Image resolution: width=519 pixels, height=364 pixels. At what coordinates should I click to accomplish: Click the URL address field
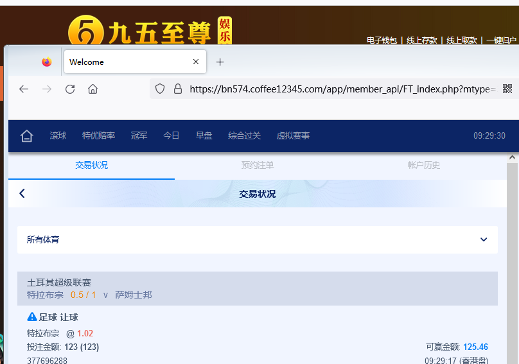tap(340, 89)
